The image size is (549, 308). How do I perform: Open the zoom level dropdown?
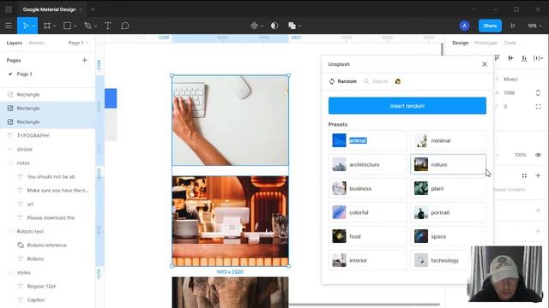[x=534, y=26]
